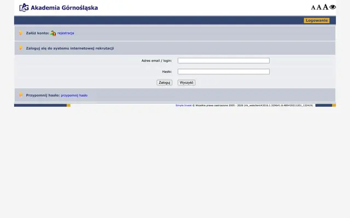Open the Simple Invest footer link
This screenshot has height=218, width=350.
tap(184, 105)
